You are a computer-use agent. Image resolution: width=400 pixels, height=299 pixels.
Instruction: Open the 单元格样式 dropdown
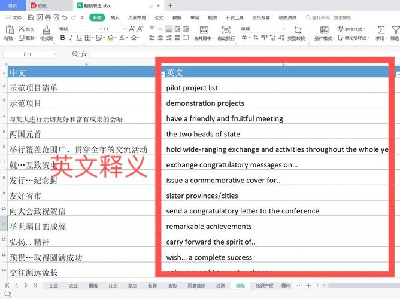coord(353,38)
